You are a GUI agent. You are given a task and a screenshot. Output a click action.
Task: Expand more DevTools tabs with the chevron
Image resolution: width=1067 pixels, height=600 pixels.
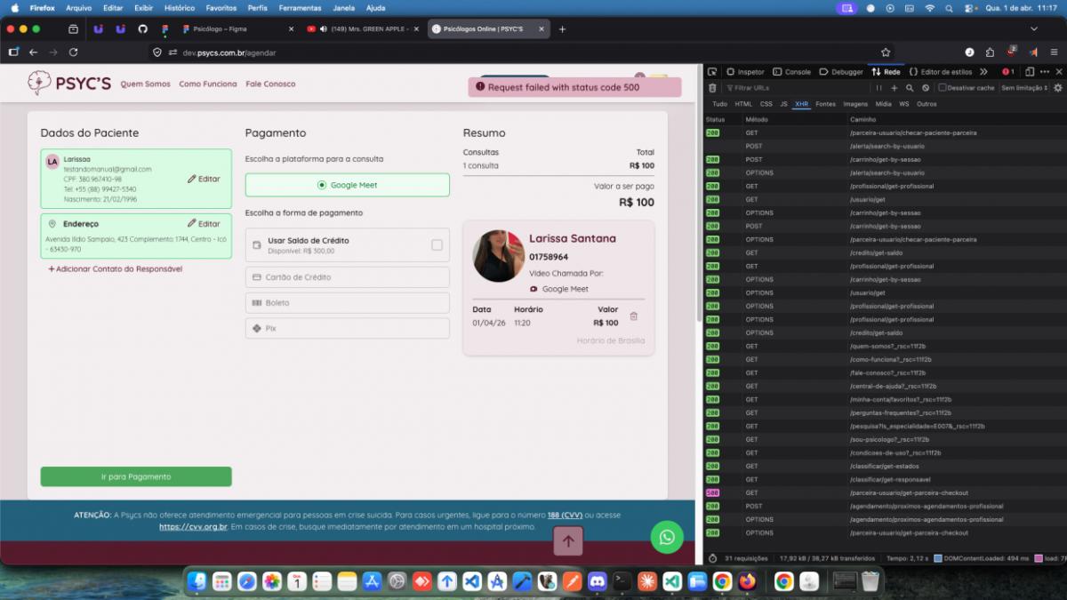983,72
